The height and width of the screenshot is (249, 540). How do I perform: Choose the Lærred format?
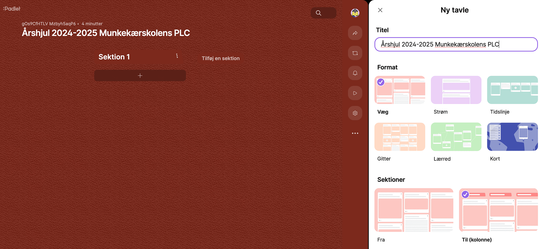456,137
